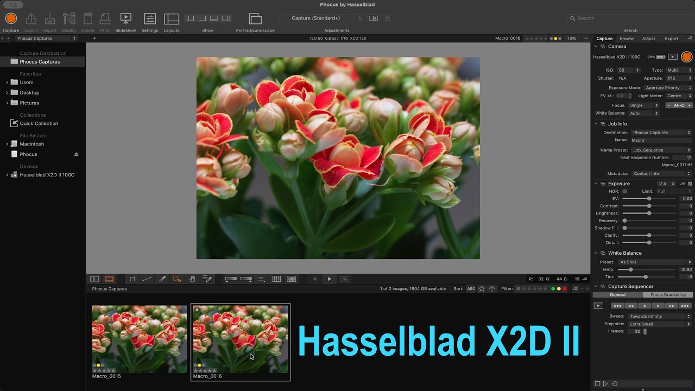Select the Focus Bracketing tab
Image resolution: width=695 pixels, height=391 pixels.
(x=668, y=295)
